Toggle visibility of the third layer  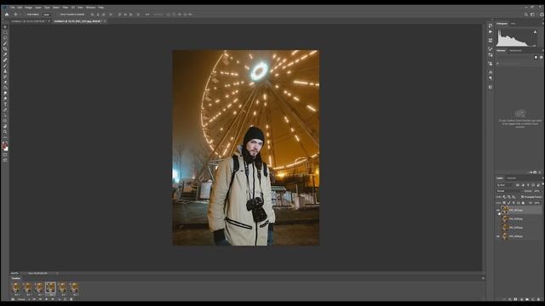(498, 228)
